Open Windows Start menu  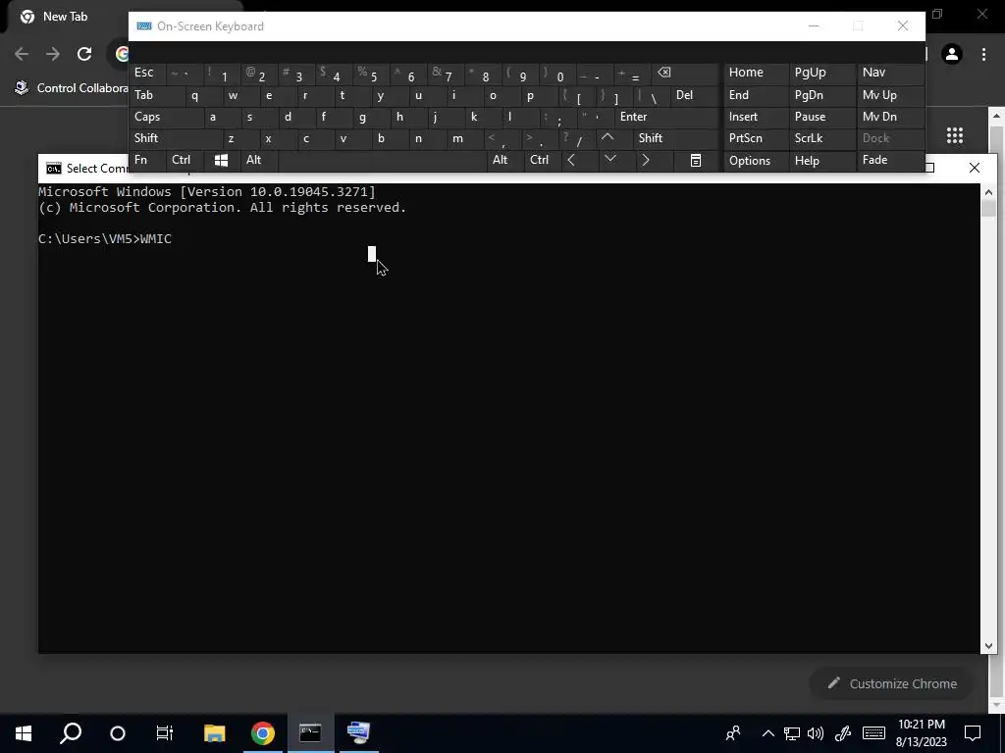[x=24, y=732]
